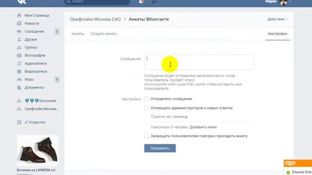Check Запрещать пользователям повторно проходить анкету

(146, 136)
